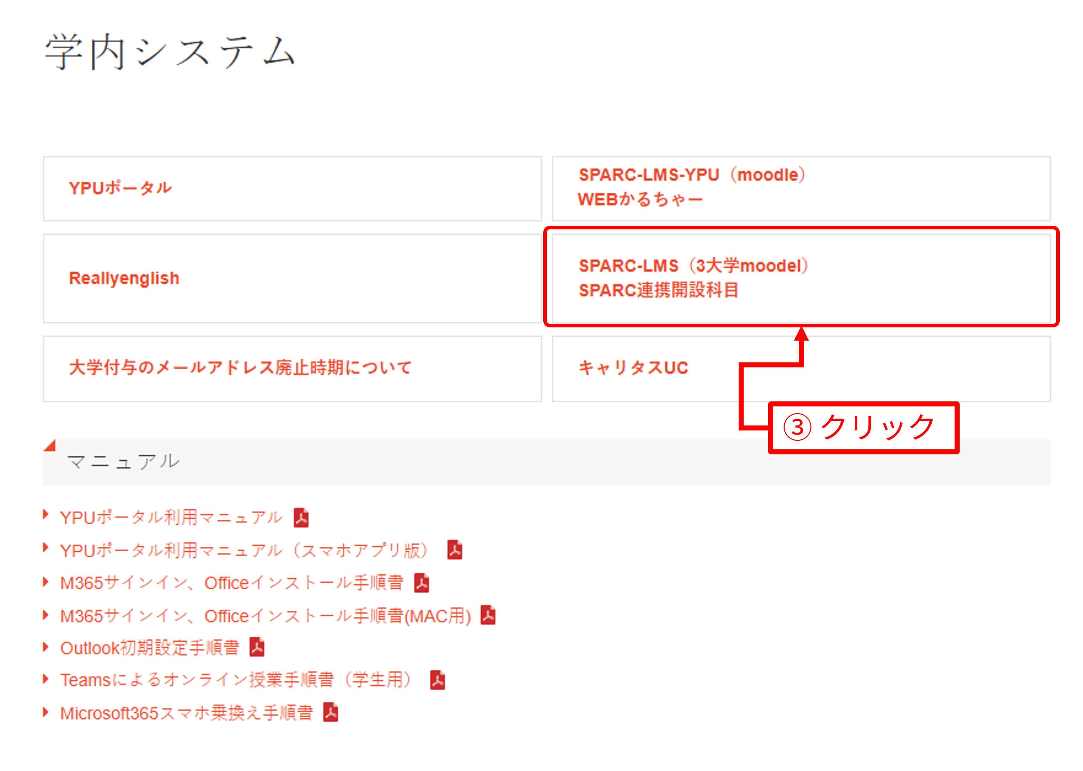Click PDF icon beside スマホアプリ版 manual

[455, 550]
